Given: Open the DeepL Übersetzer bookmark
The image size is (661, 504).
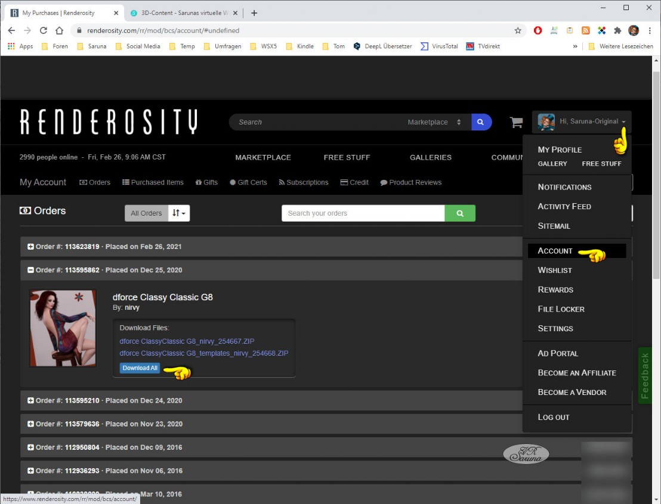Looking at the screenshot, I should click(x=383, y=46).
